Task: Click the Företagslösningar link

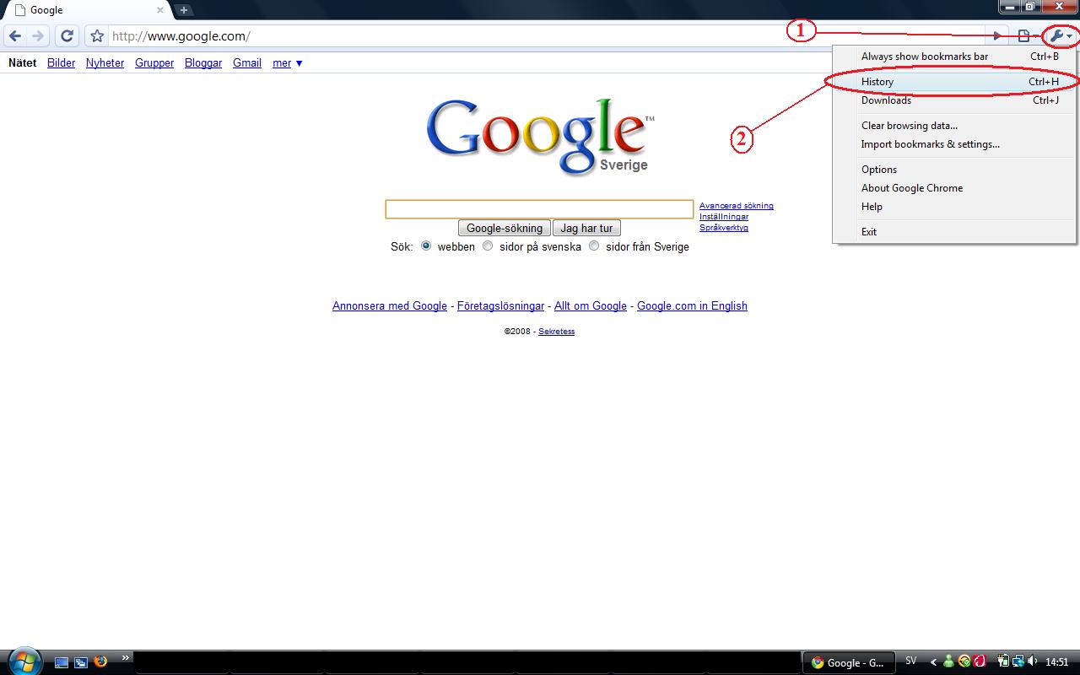Action: click(x=500, y=306)
